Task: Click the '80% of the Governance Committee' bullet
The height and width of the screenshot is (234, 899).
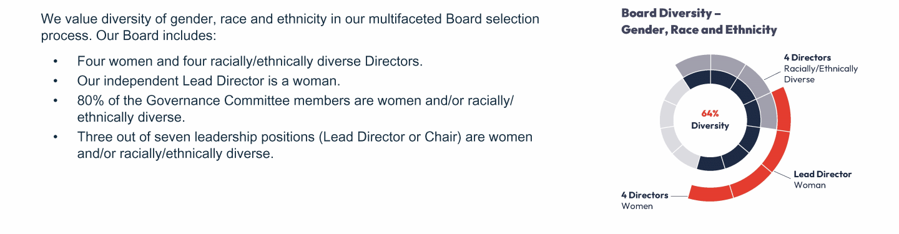Action: (295, 109)
